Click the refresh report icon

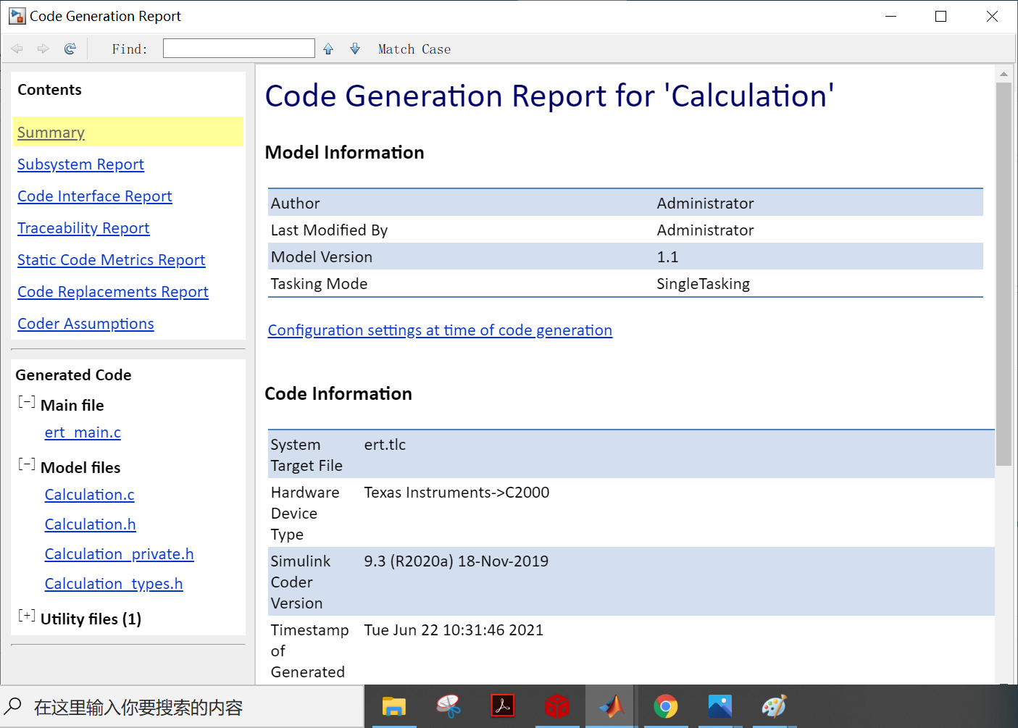(x=70, y=49)
